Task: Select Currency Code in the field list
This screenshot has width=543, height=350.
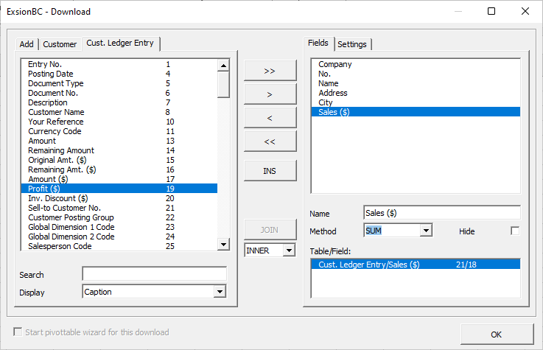Action: tap(119, 131)
